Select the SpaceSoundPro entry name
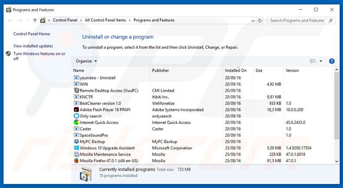The height and width of the screenshot is (188, 343). pos(94,135)
